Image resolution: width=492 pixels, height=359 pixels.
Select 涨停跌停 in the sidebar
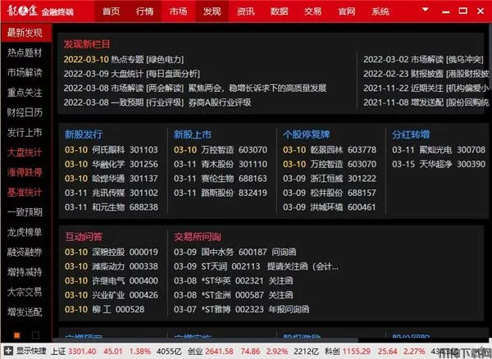pos(25,172)
